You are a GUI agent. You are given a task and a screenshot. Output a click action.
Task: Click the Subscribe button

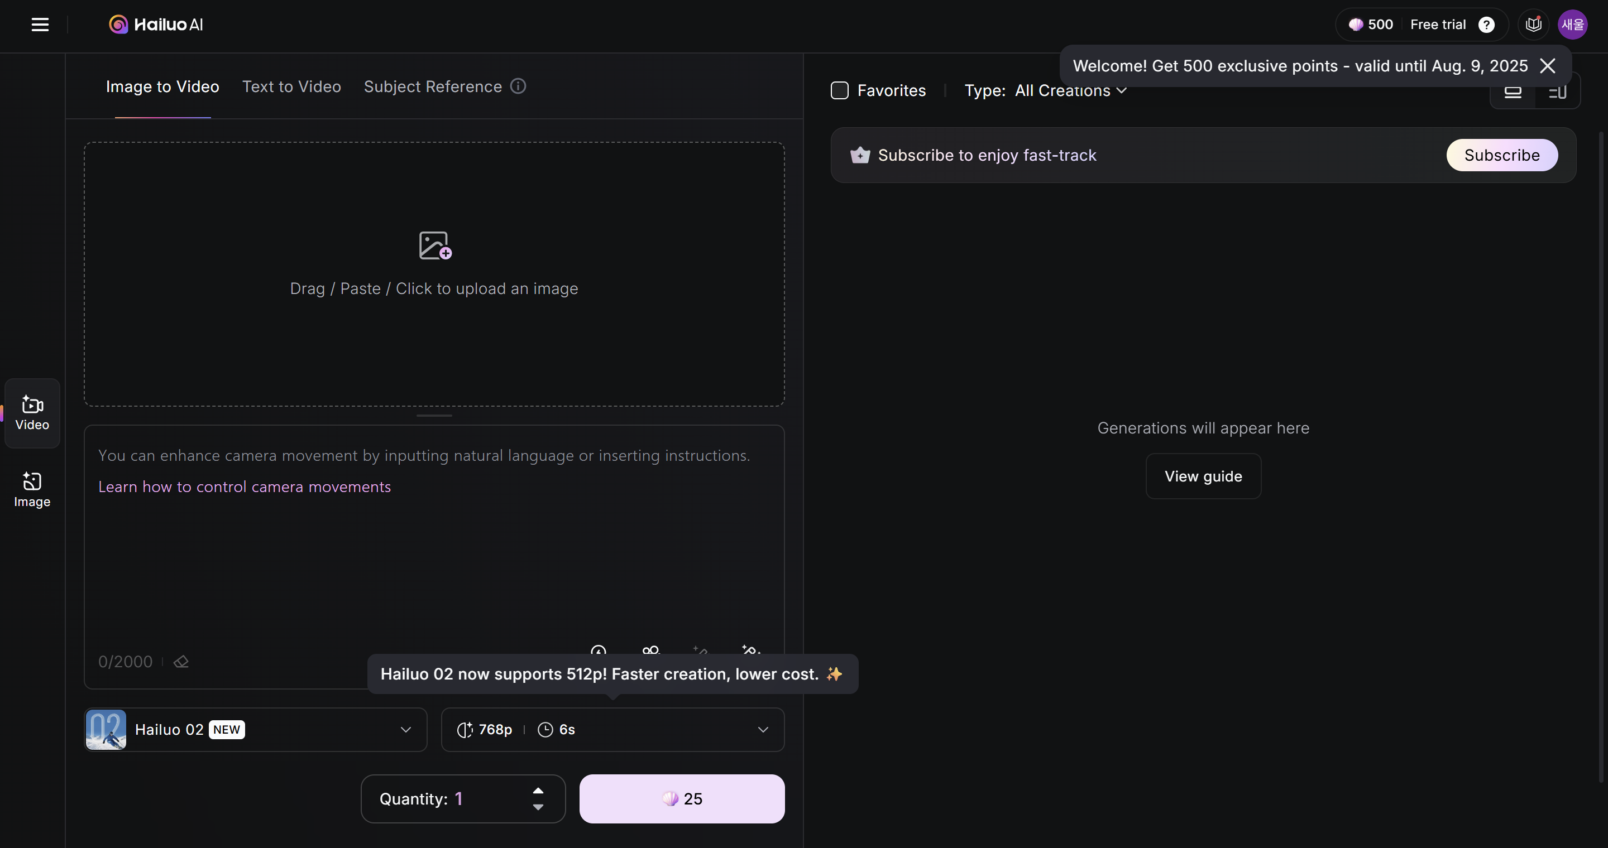pos(1502,155)
